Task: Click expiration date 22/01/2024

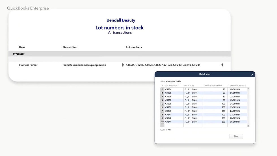Action: coord(235,97)
